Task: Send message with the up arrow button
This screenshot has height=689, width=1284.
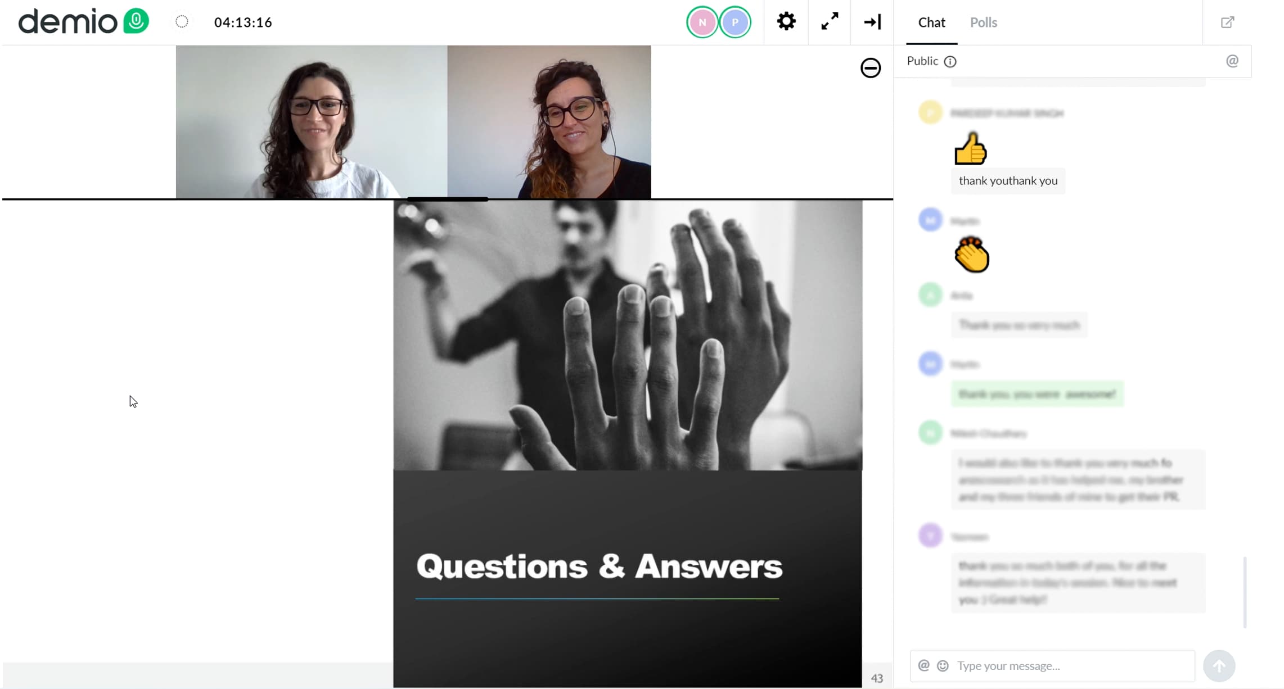Action: click(x=1219, y=666)
